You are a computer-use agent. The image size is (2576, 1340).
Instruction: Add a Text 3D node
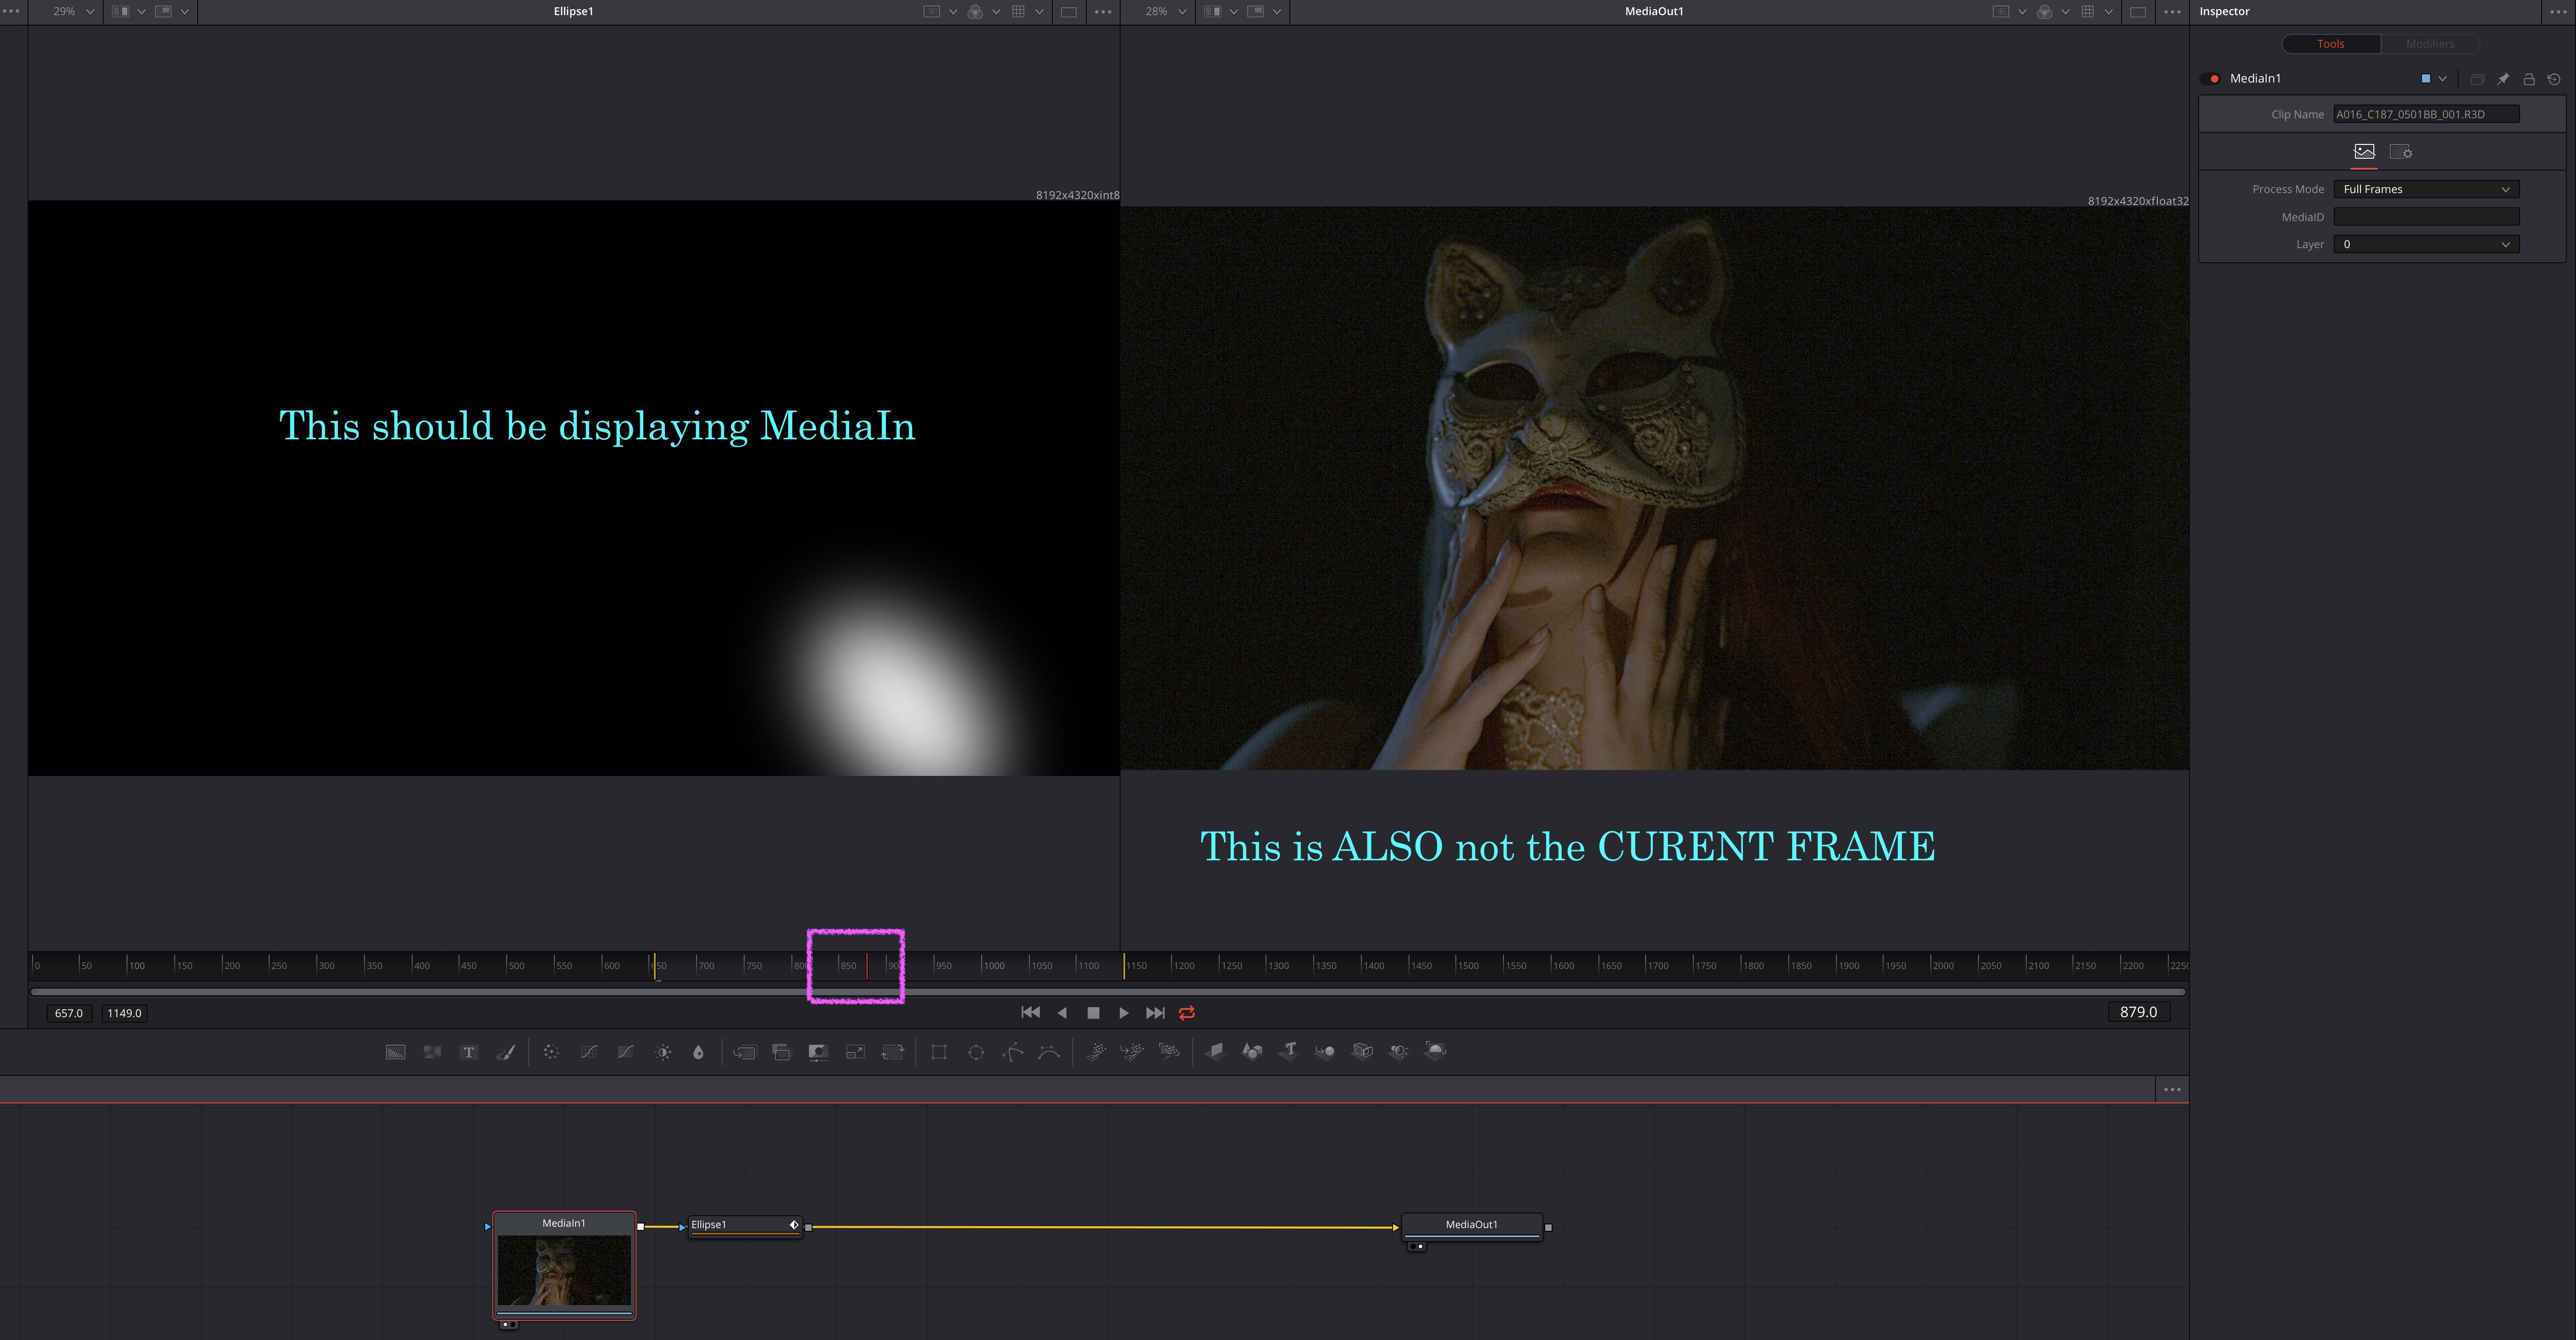[1289, 1051]
